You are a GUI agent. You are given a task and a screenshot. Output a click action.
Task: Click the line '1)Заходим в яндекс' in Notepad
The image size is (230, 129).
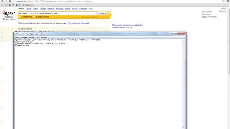click(x=25, y=42)
